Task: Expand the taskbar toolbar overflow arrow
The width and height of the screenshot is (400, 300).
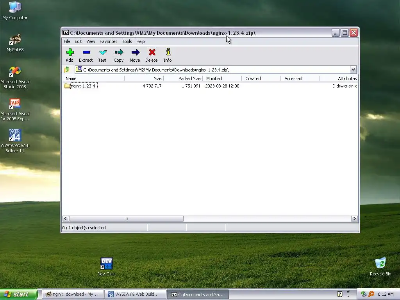Action: 348,296
